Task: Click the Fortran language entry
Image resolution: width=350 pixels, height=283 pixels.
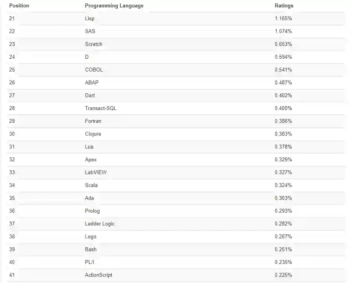Action: (93, 121)
